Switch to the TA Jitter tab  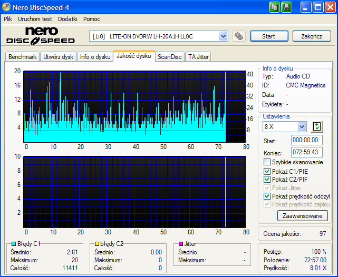click(x=198, y=57)
